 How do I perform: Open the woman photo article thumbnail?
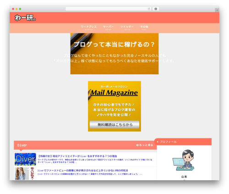point(25,173)
